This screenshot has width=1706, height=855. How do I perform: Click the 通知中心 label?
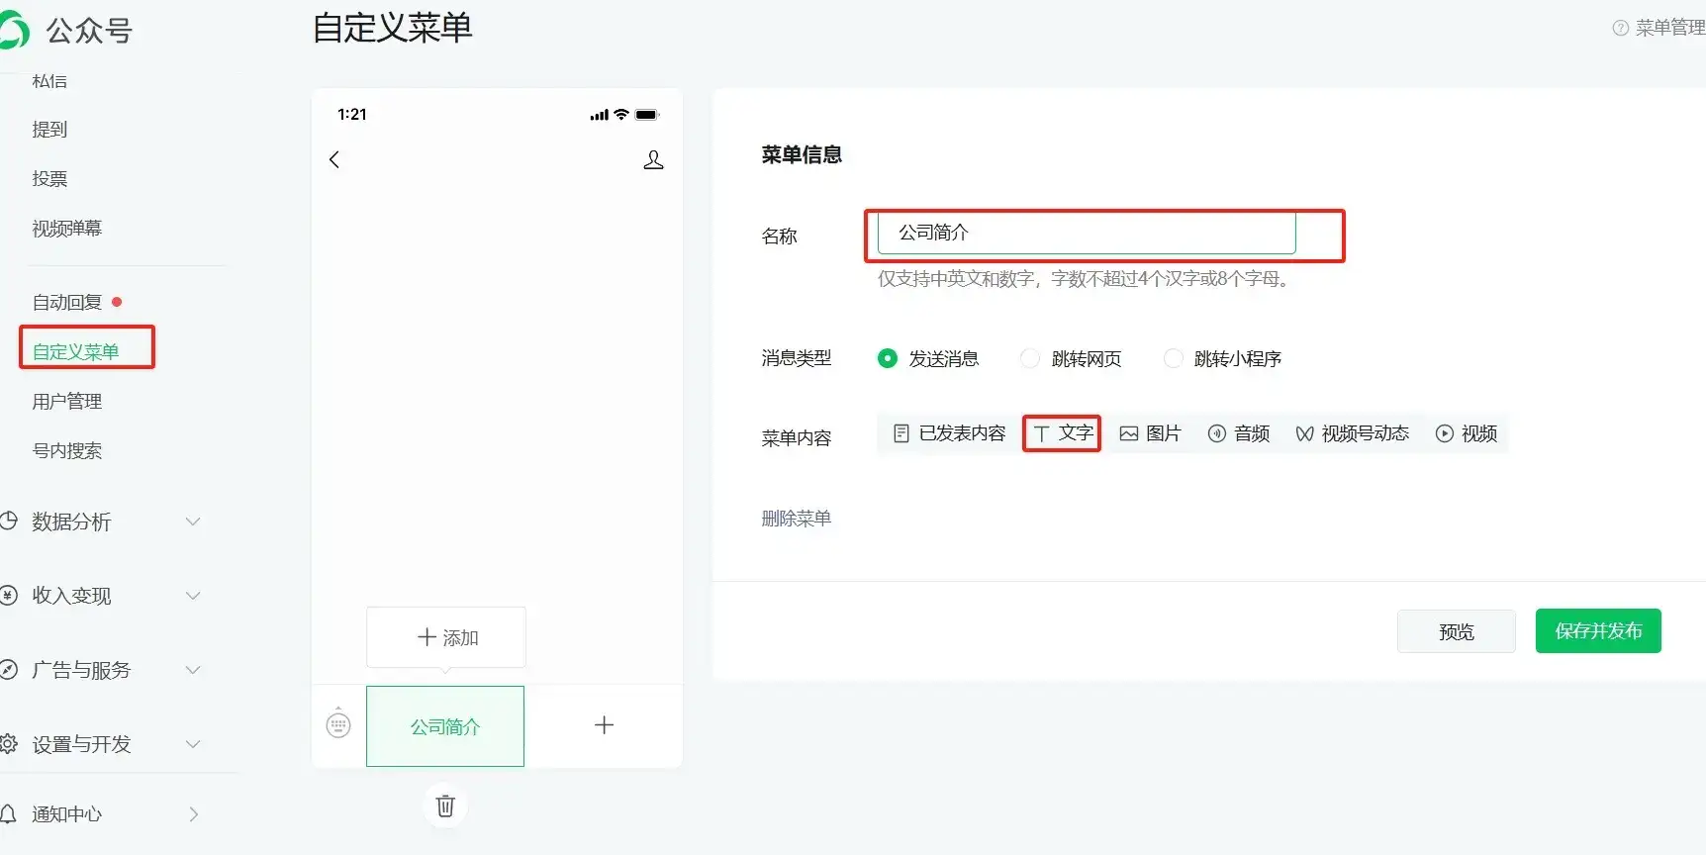[x=66, y=814]
